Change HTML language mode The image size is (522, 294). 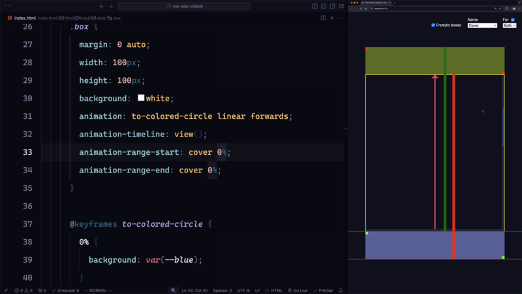273,290
